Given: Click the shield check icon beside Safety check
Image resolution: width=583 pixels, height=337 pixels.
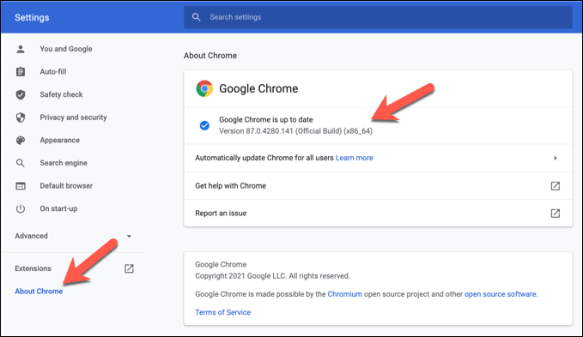Looking at the screenshot, I should [21, 94].
